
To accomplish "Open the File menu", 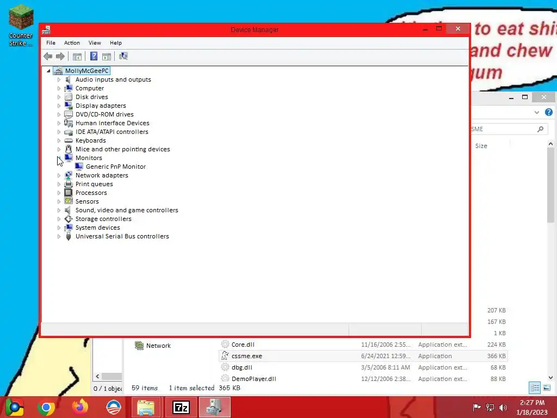I will (51, 42).
